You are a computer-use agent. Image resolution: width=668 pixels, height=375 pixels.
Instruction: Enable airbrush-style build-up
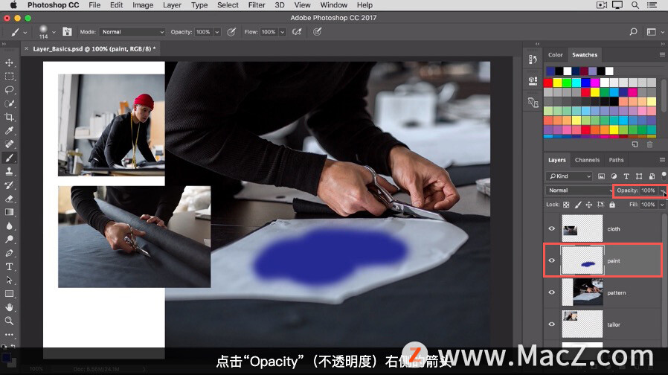pos(297,32)
